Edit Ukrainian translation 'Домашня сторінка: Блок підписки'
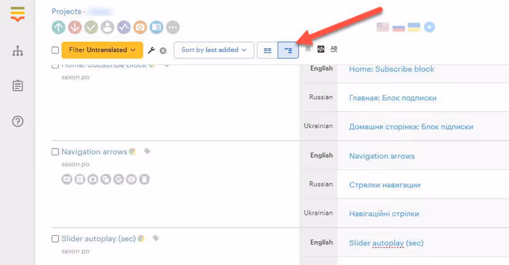 tap(411, 127)
